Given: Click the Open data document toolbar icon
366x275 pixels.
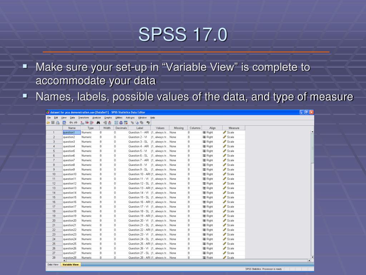Looking at the screenshot, I should coord(48,122).
